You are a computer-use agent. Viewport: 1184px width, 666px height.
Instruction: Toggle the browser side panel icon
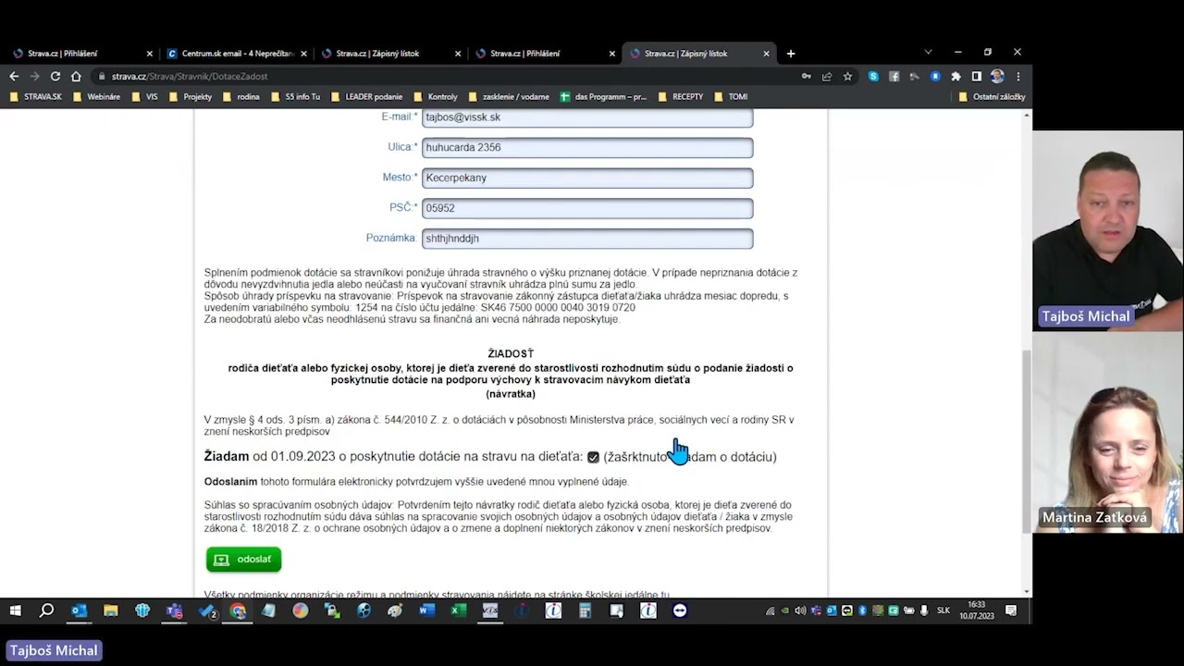[x=976, y=77]
